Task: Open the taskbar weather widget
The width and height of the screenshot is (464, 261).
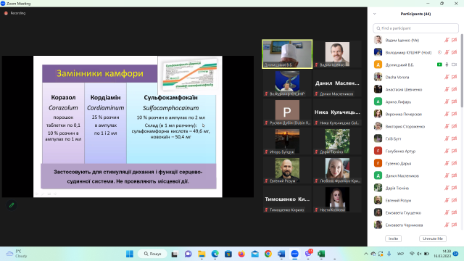Action: [17, 254]
